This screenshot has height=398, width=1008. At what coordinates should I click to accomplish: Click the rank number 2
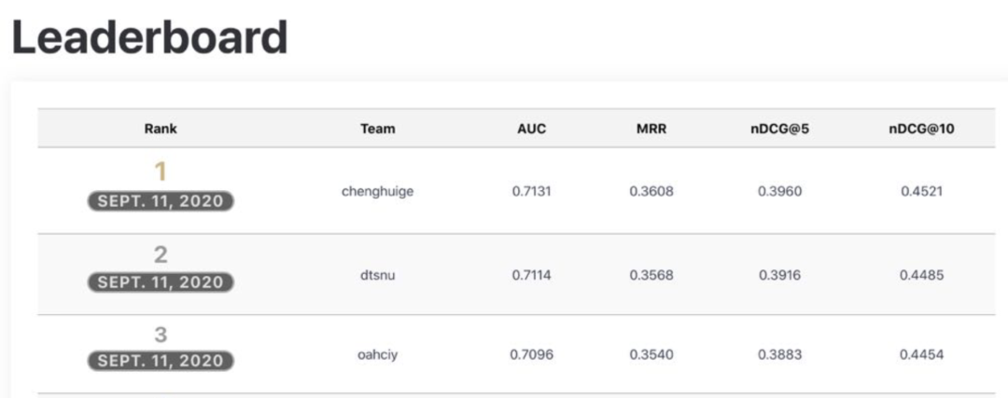[161, 254]
